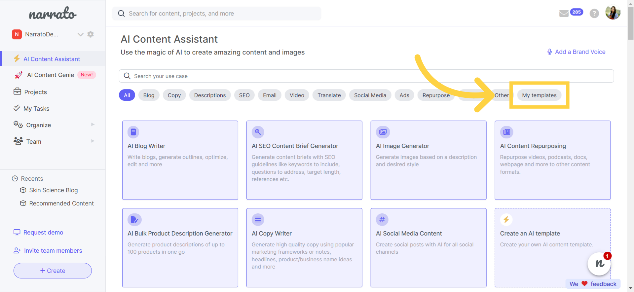Click the + Create button

(x=53, y=271)
